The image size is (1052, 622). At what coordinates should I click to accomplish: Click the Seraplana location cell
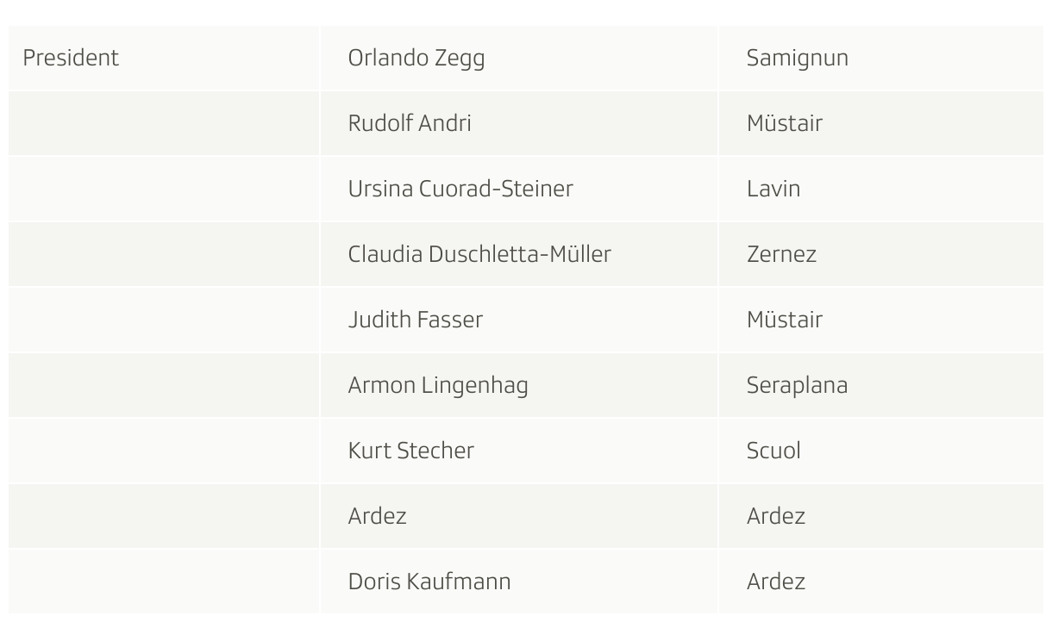(797, 385)
